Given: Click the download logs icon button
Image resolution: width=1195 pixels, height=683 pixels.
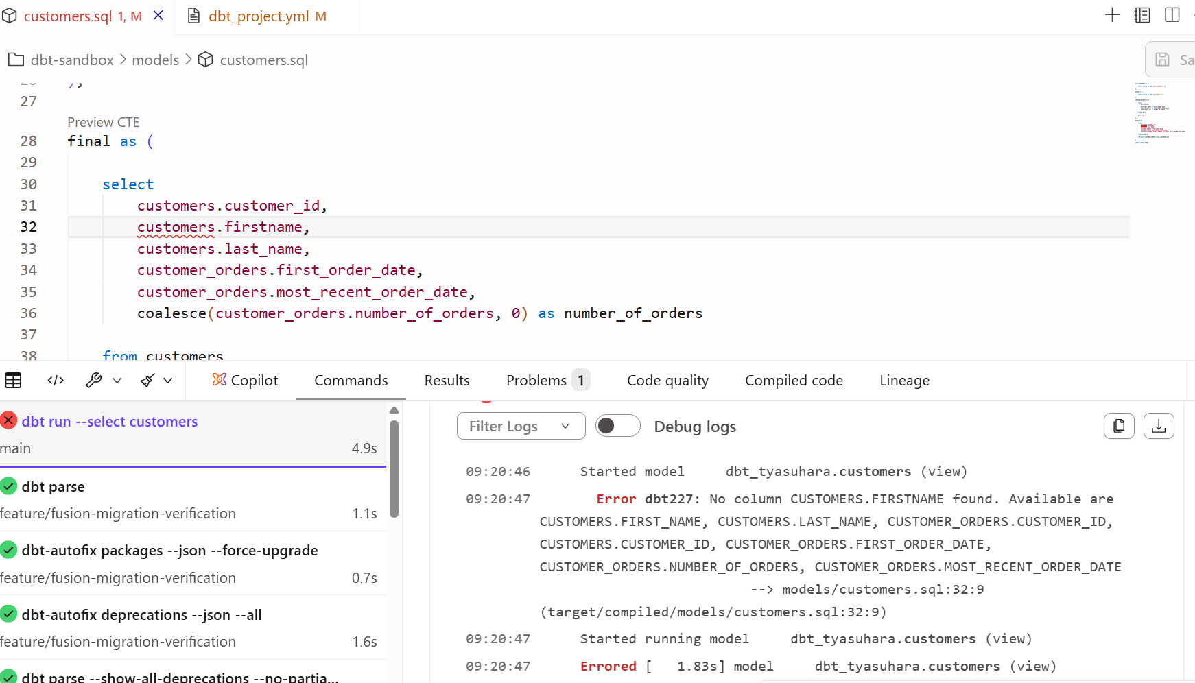Looking at the screenshot, I should pyautogui.click(x=1159, y=426).
